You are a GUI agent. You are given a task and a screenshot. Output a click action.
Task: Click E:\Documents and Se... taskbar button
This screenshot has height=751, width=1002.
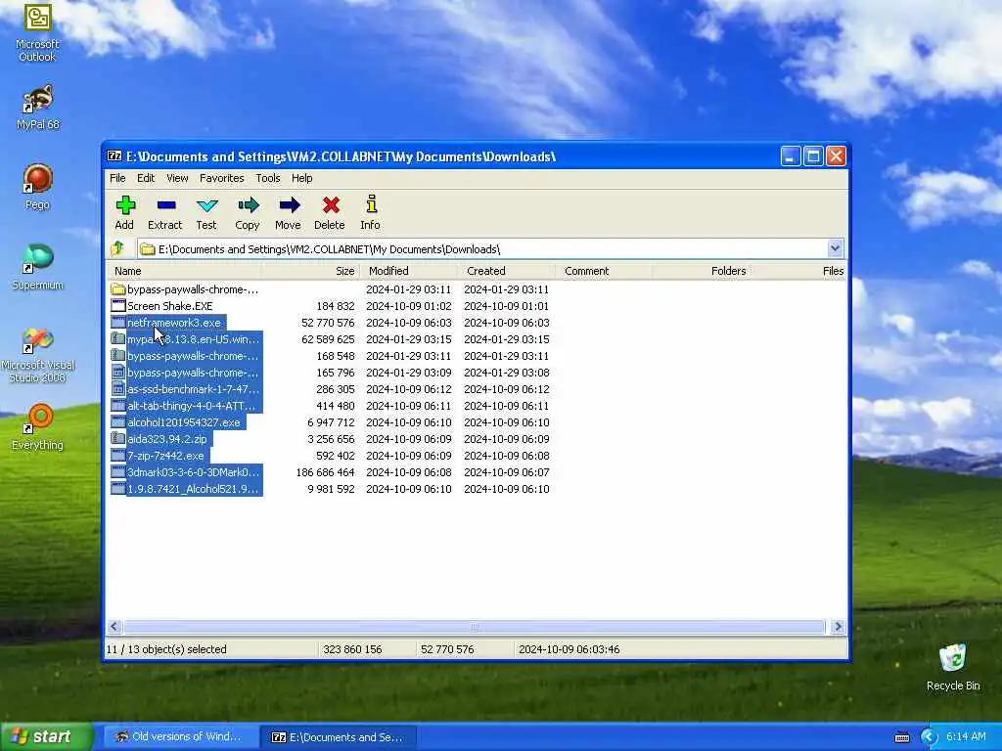coord(340,737)
